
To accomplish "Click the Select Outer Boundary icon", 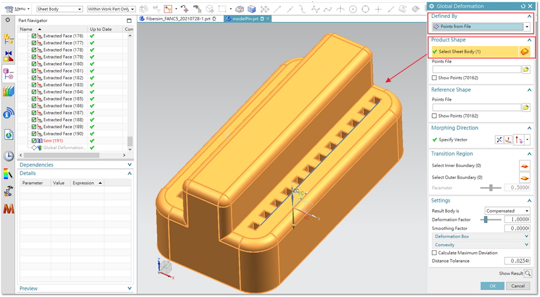I will tap(524, 178).
